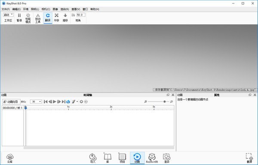Click the field-of-view icon beside 50.0
The height and width of the screenshot is (165, 258).
(73, 15)
